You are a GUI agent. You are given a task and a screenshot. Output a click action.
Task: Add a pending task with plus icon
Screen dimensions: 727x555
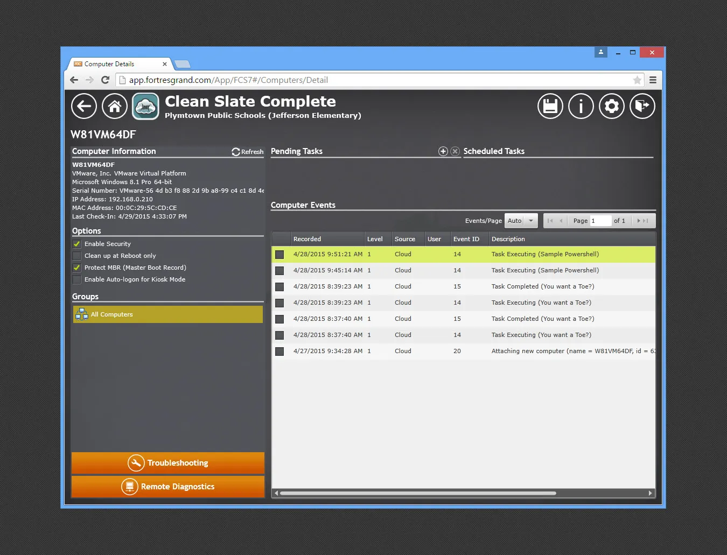click(x=443, y=151)
